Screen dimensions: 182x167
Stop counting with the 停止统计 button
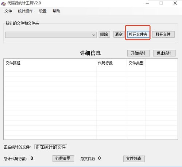(164, 53)
